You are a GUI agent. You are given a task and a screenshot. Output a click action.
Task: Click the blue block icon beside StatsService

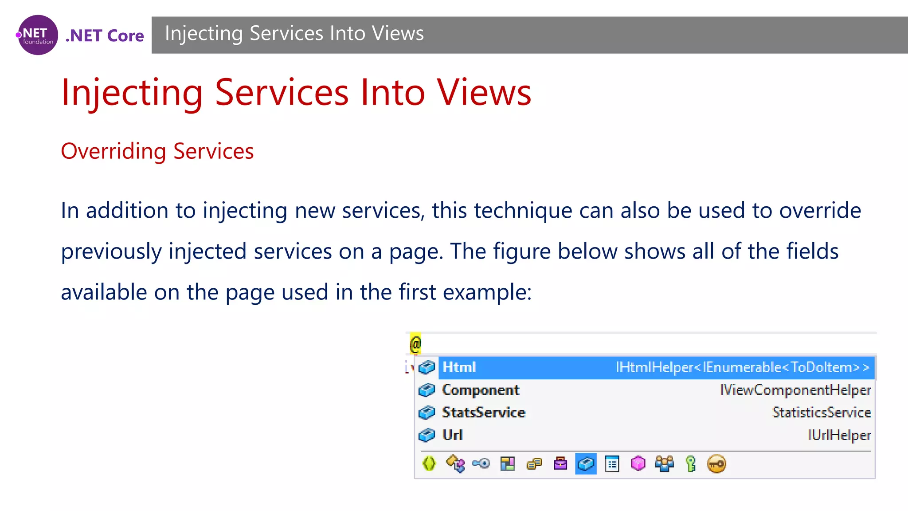[427, 413]
